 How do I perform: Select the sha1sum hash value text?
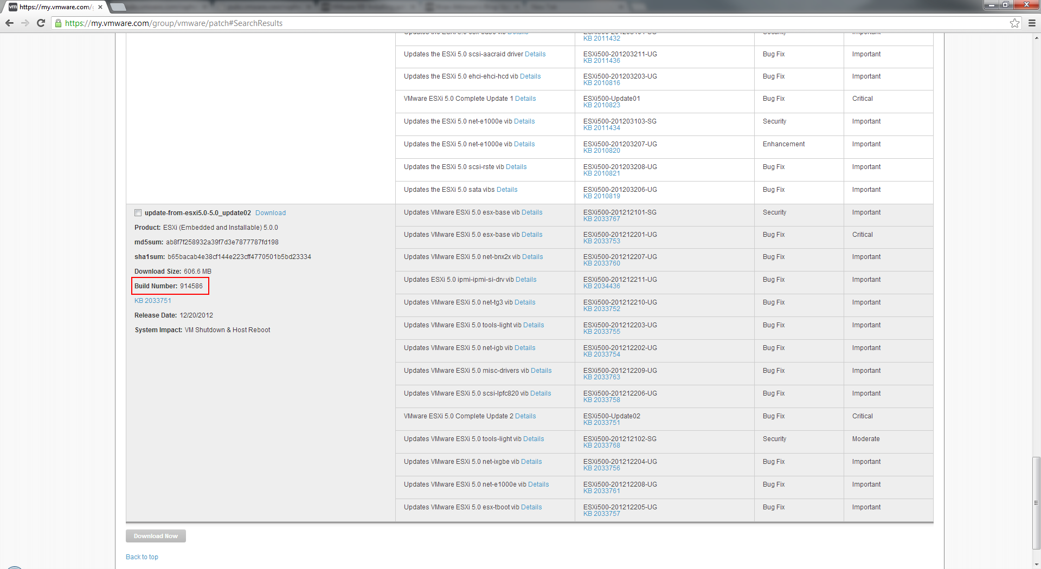(x=239, y=257)
